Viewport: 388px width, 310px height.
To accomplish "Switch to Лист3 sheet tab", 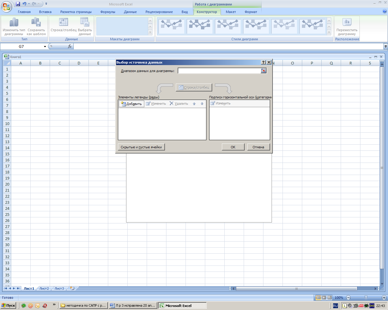I will [x=59, y=289].
